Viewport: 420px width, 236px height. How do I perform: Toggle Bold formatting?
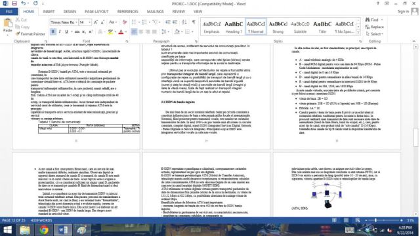[x=52, y=32]
